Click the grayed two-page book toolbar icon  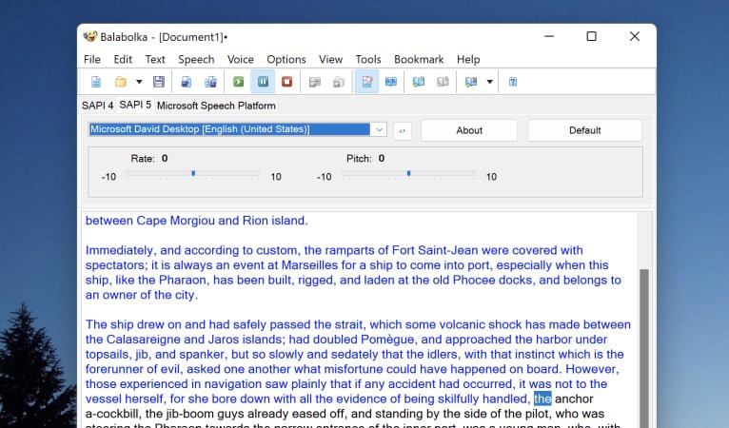click(x=315, y=82)
